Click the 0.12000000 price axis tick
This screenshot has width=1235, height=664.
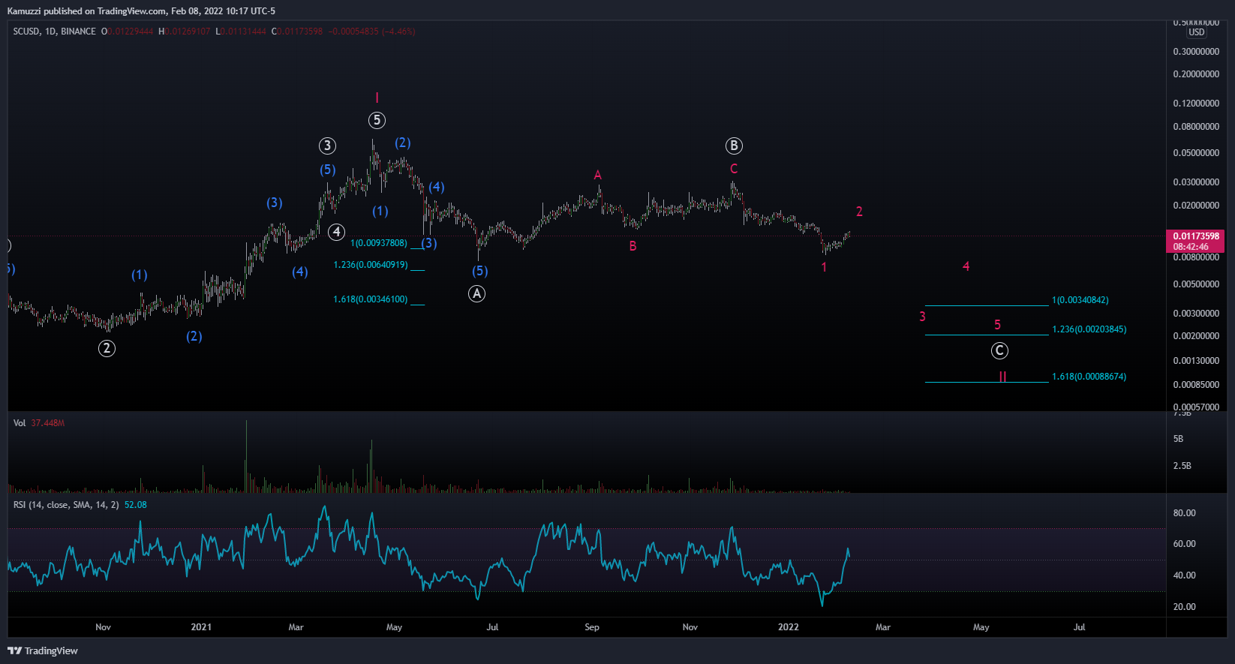1196,104
